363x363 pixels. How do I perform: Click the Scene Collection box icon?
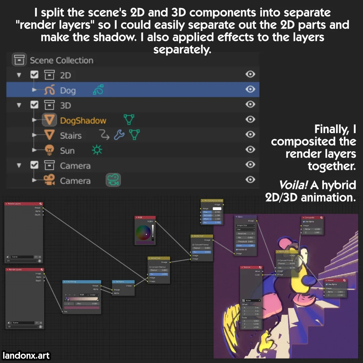click(19, 59)
